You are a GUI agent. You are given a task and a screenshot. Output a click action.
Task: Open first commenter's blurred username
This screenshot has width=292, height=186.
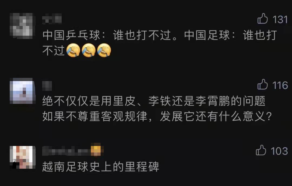(x=52, y=19)
